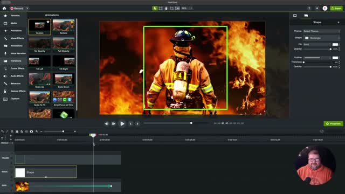
Task: Select the No Opacity animation
Action: (x=39, y=45)
